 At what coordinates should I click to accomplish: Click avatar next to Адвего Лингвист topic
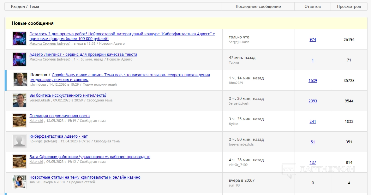19,59
